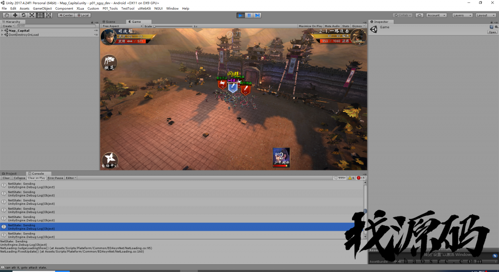This screenshot has width=499, height=272.
Task: Toggle warning messages filter
Action: coord(352,178)
